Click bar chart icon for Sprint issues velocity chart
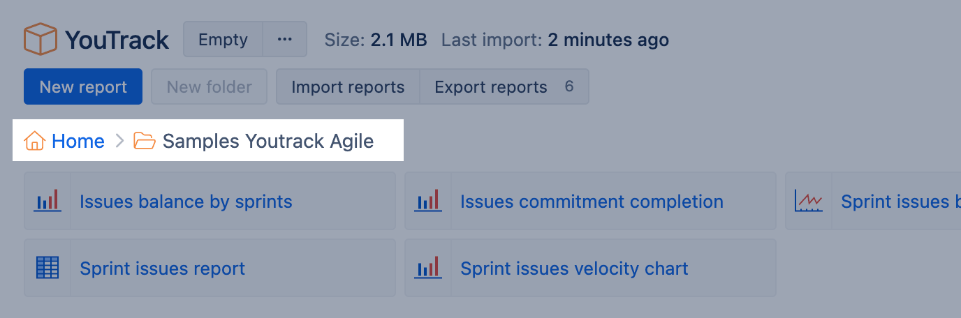Viewport: 961px width, 318px height. pyautogui.click(x=428, y=268)
